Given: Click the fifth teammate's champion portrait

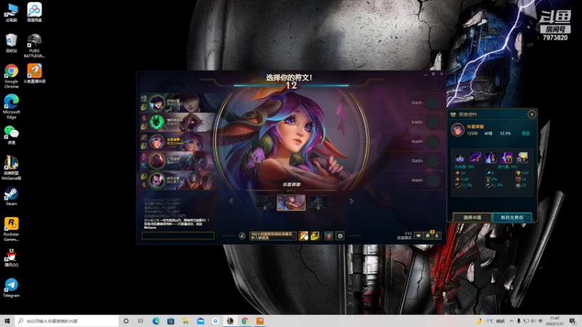Looking at the screenshot, I should coord(157,180).
